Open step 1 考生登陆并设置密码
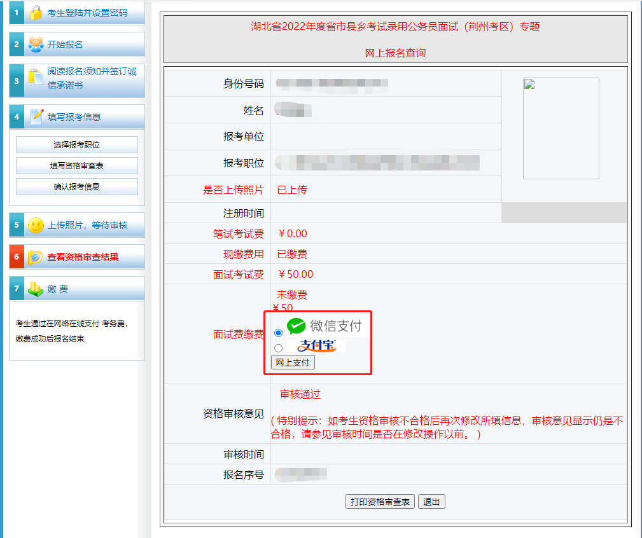Screen dimensions: 642x538 coord(87,13)
